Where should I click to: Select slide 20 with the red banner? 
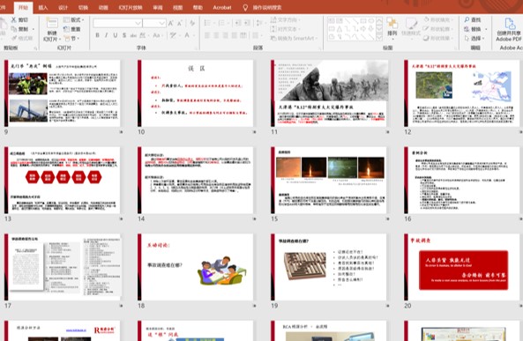click(462, 267)
